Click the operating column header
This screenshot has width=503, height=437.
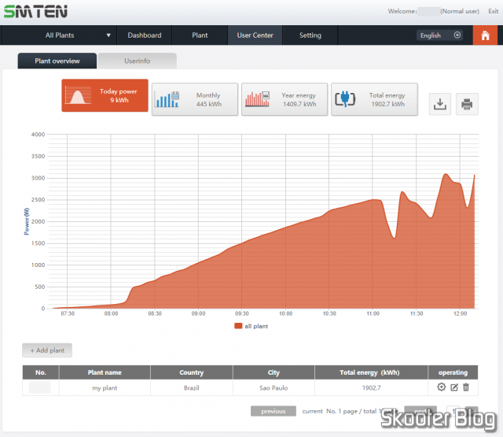coord(453,372)
